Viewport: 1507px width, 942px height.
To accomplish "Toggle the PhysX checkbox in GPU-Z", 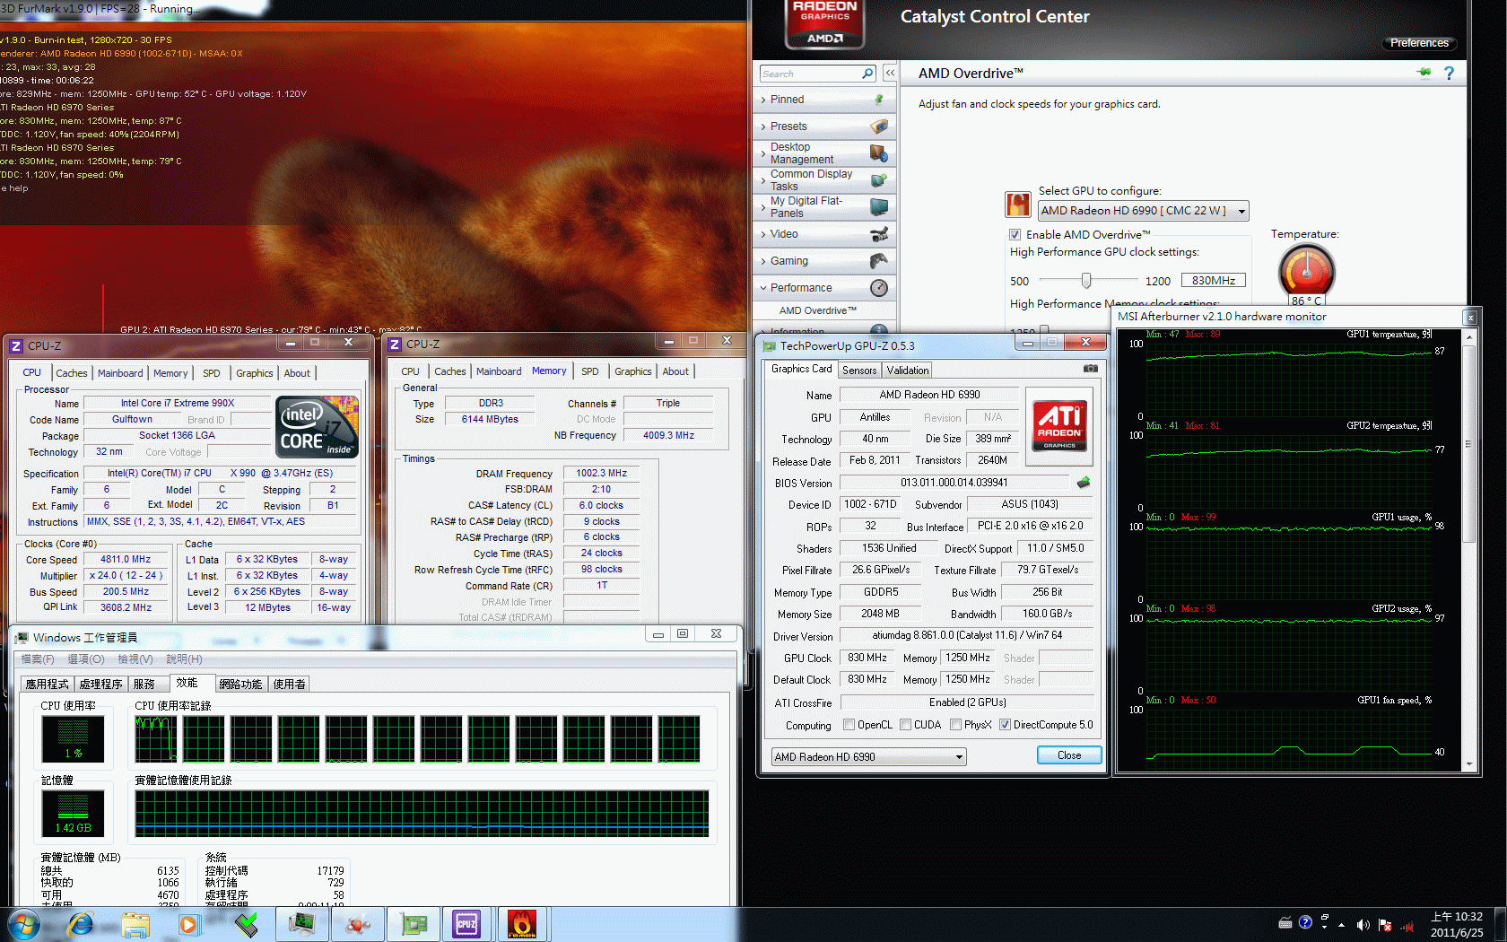I will (955, 725).
